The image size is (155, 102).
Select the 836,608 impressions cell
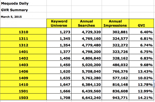(x=115, y=90)
